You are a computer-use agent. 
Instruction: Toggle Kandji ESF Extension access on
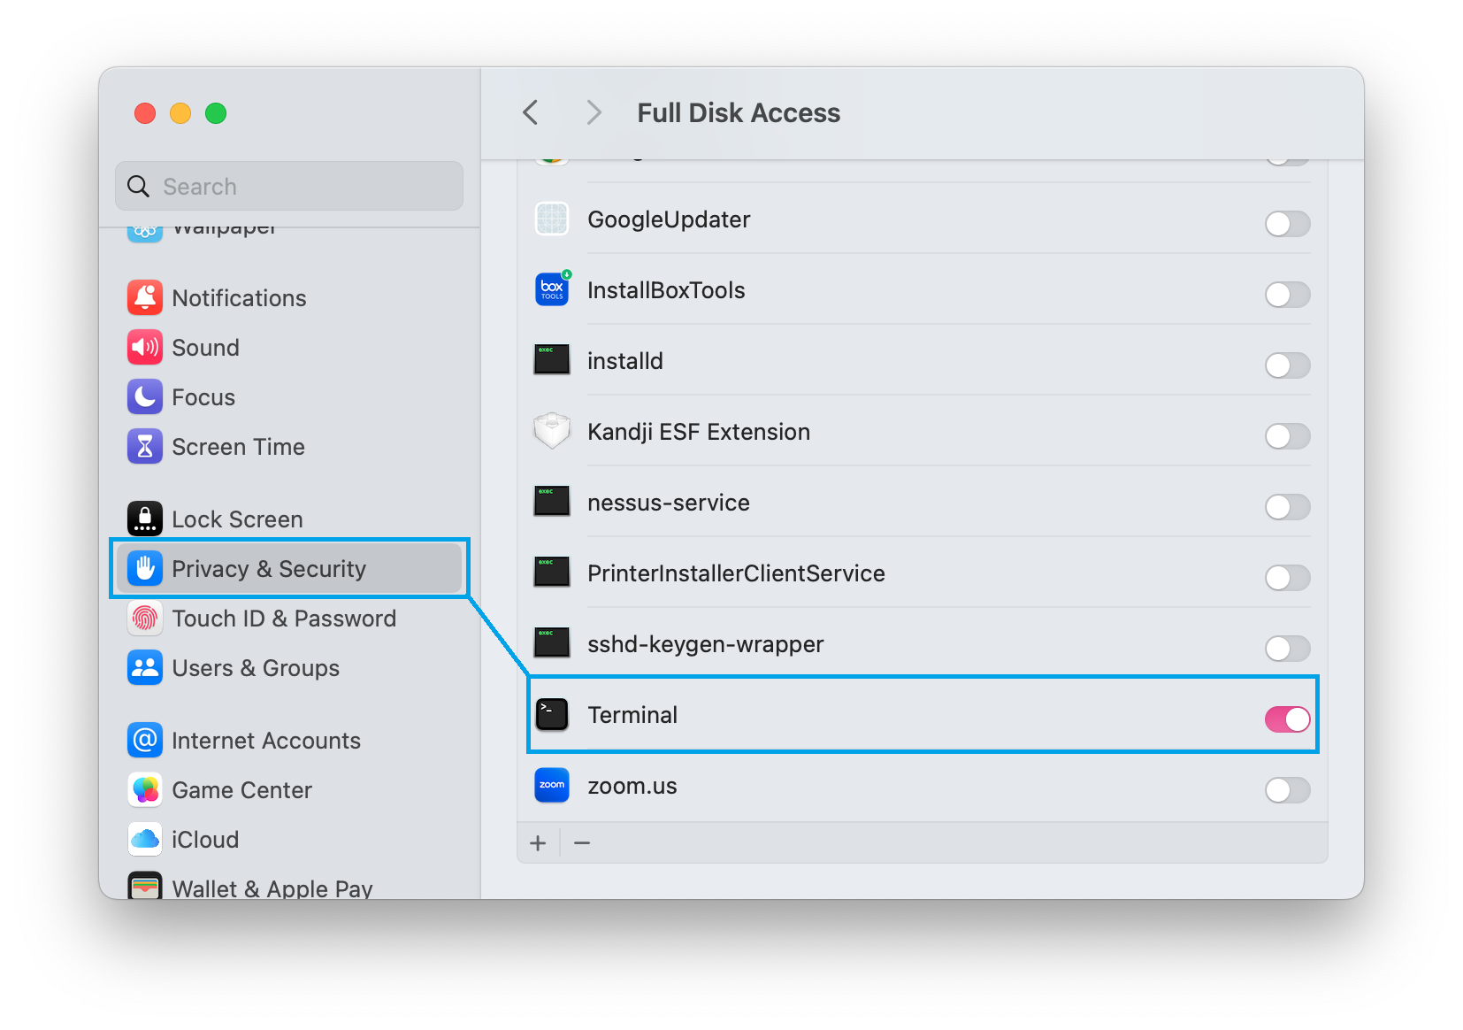pos(1287,436)
